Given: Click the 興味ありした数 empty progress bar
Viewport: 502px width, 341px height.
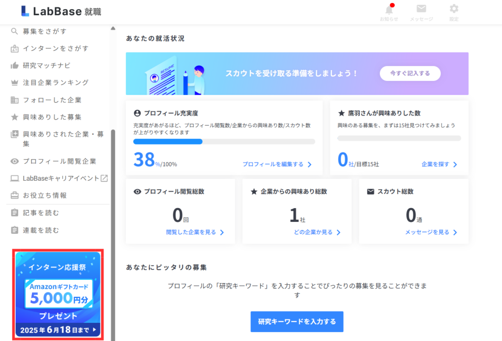Looking at the screenshot, I should (399, 138).
